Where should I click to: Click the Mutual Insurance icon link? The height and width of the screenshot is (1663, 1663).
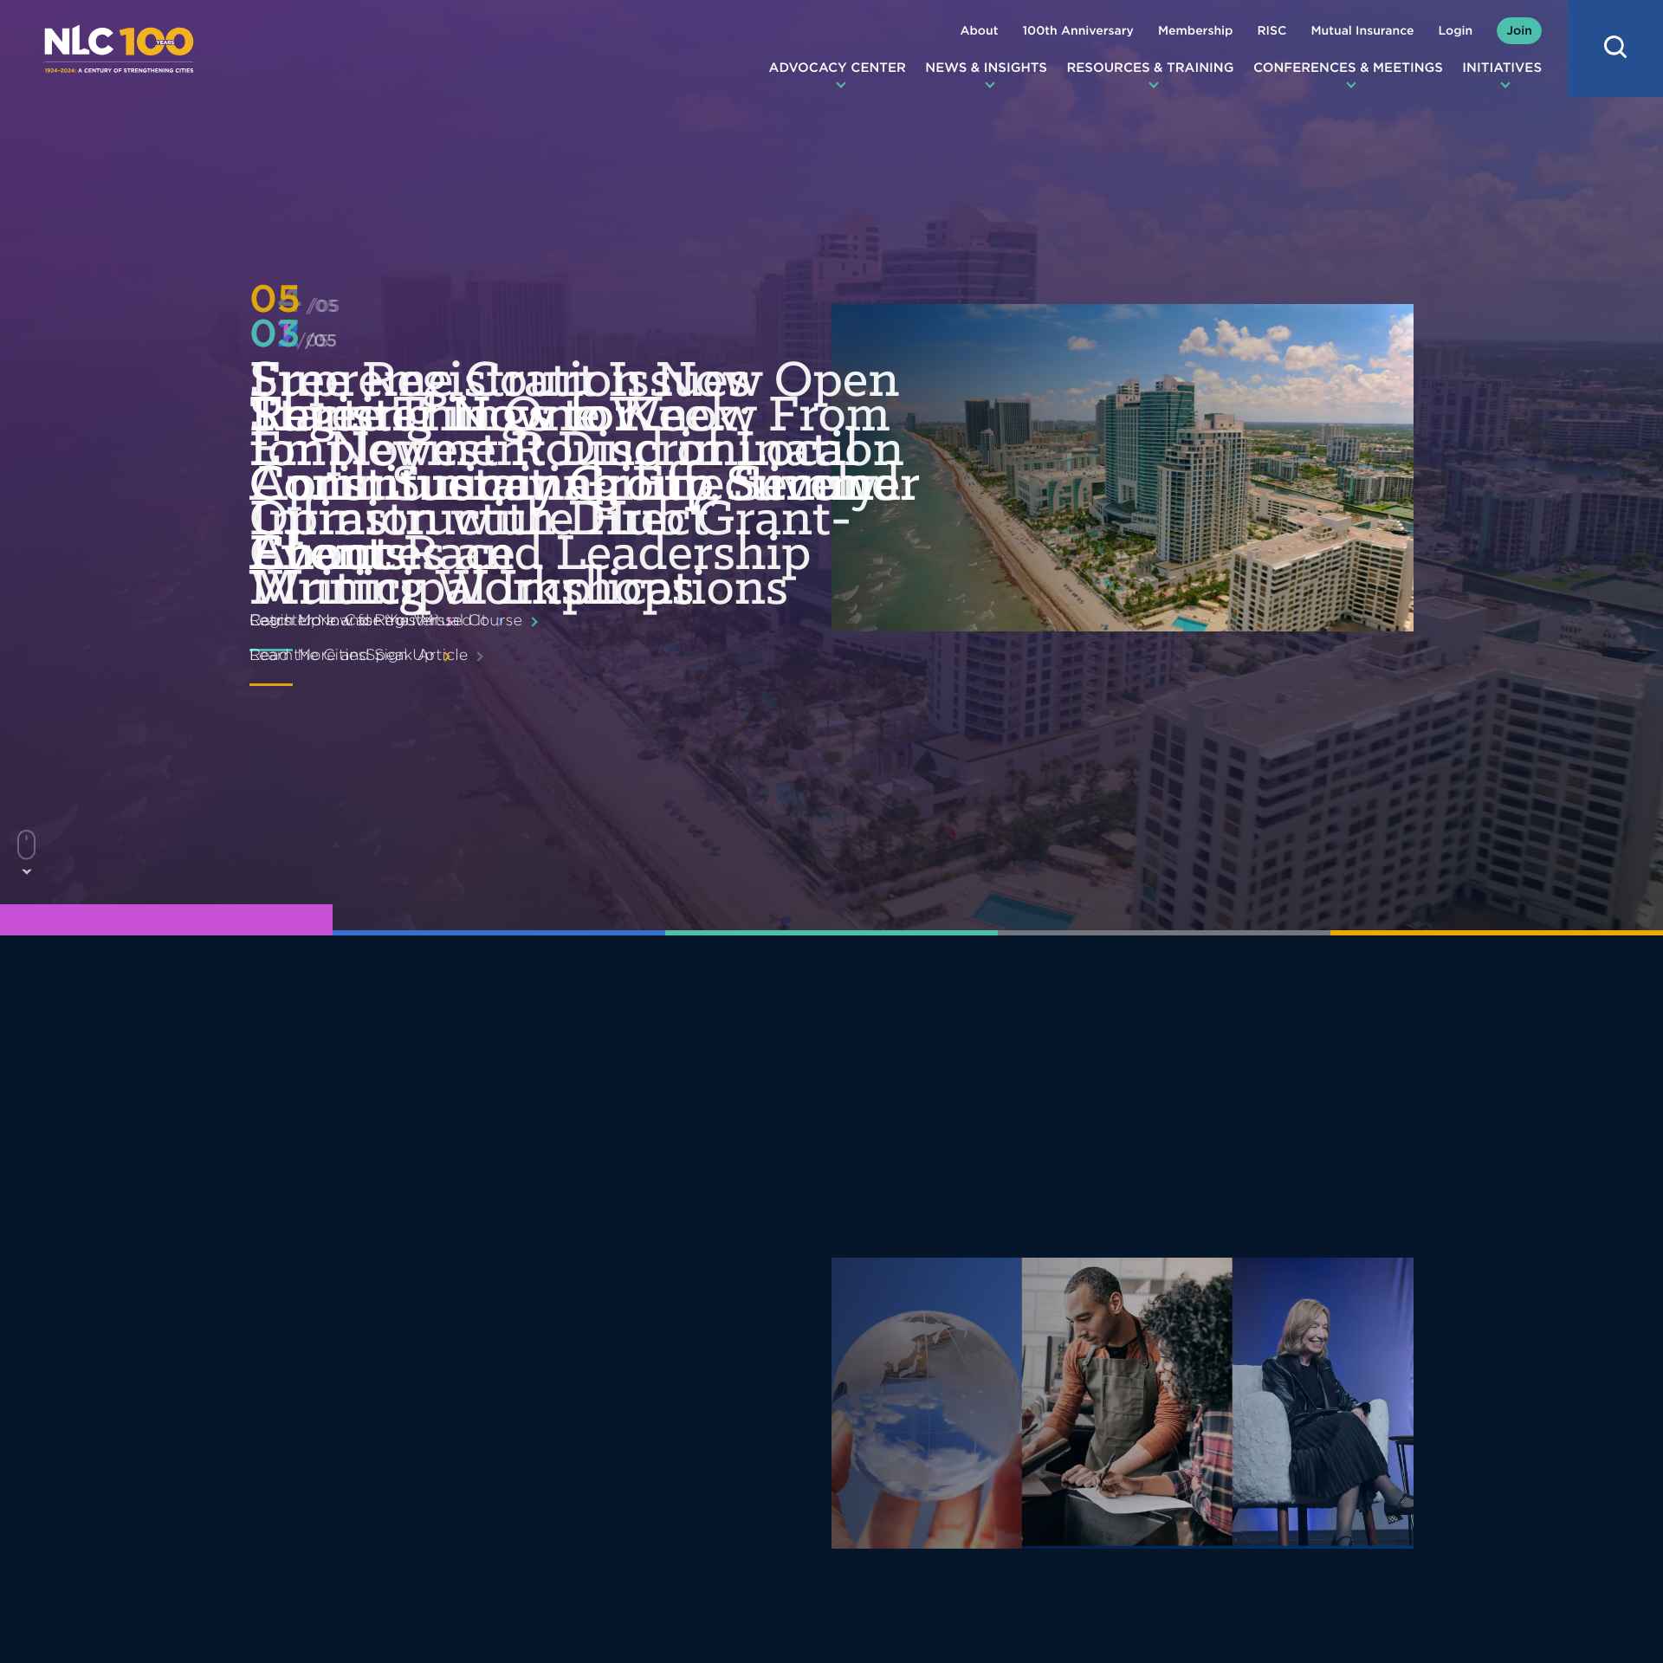(x=1360, y=29)
